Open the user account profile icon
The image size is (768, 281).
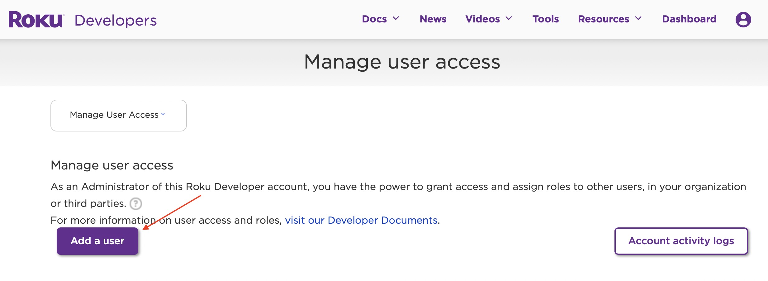pos(743,20)
